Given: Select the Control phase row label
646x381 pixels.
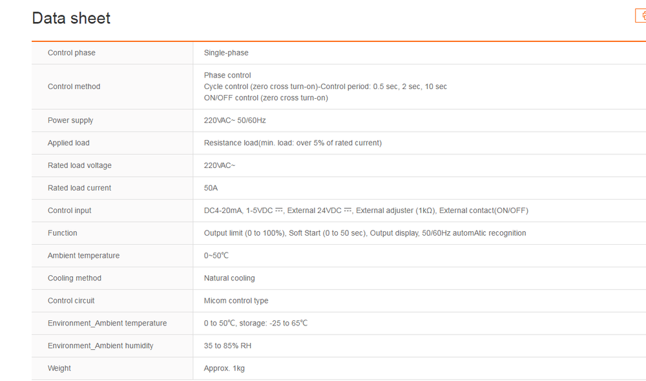Looking at the screenshot, I should [x=71, y=53].
